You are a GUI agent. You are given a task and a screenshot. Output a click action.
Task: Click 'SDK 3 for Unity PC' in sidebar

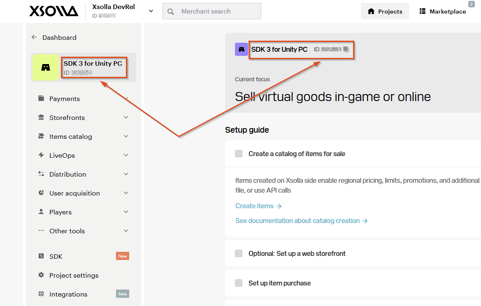tap(93, 63)
